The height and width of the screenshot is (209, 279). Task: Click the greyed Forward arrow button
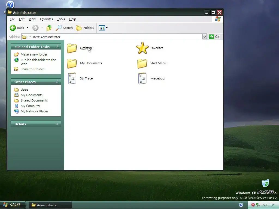35,28
